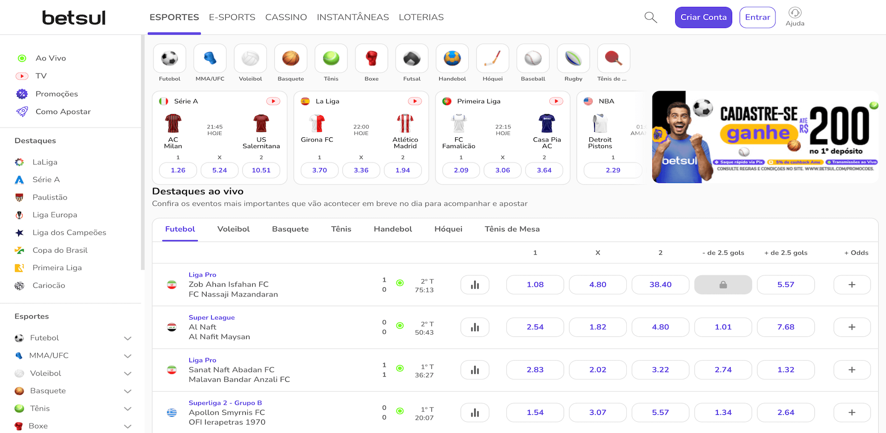Screen dimensions: 886x433
Task: Play the La Liga live video icon
Action: coord(415,101)
